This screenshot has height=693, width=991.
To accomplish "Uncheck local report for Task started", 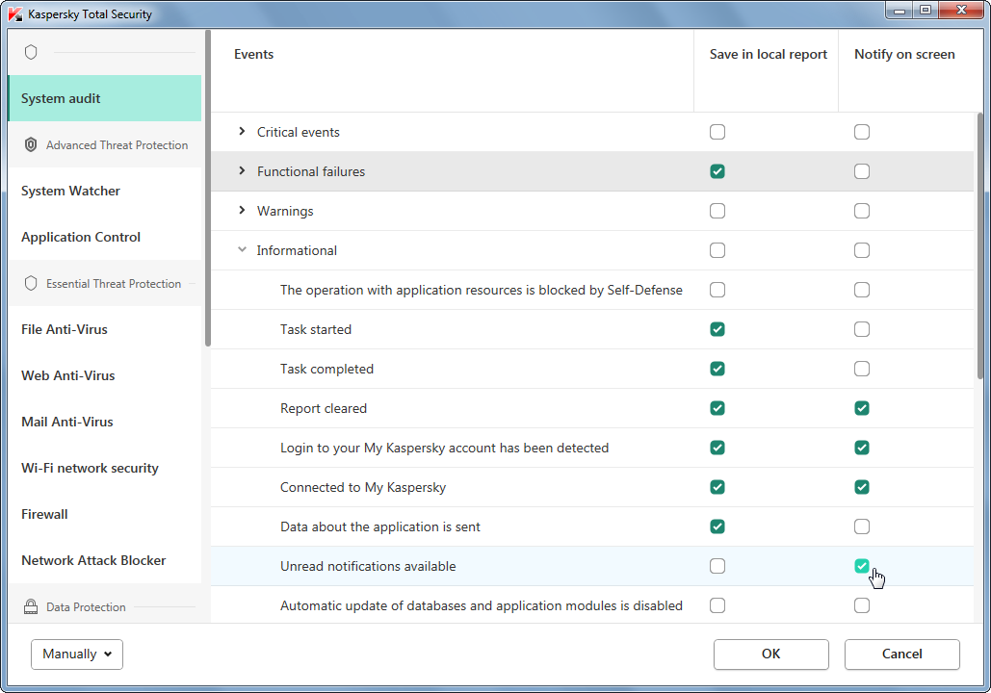I will coord(717,329).
